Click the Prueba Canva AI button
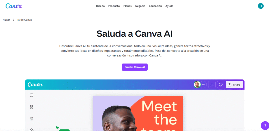The width and height of the screenshot is (269, 131). click(135, 67)
